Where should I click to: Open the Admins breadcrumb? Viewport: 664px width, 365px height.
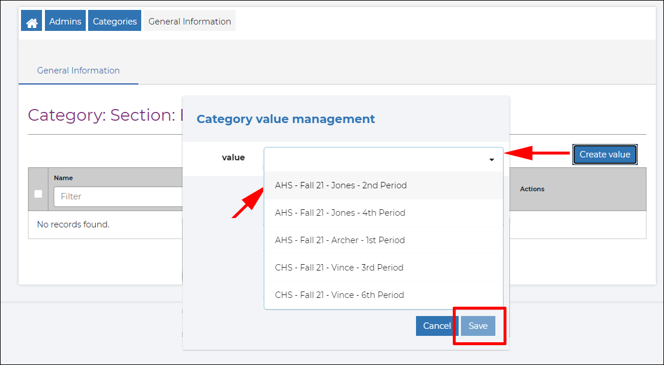coord(65,21)
